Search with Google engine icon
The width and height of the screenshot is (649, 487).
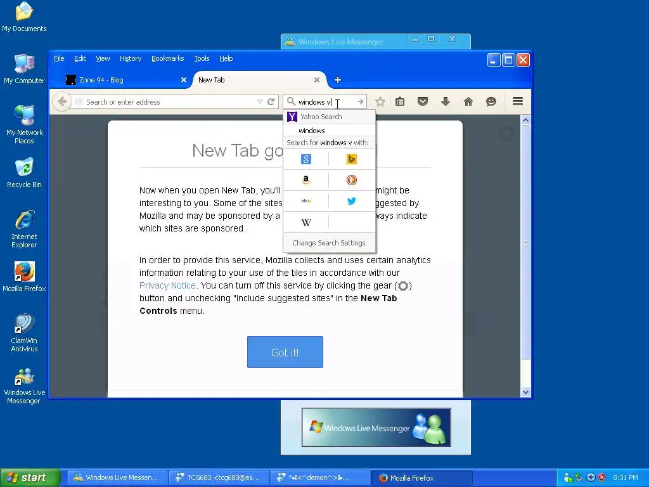click(306, 159)
